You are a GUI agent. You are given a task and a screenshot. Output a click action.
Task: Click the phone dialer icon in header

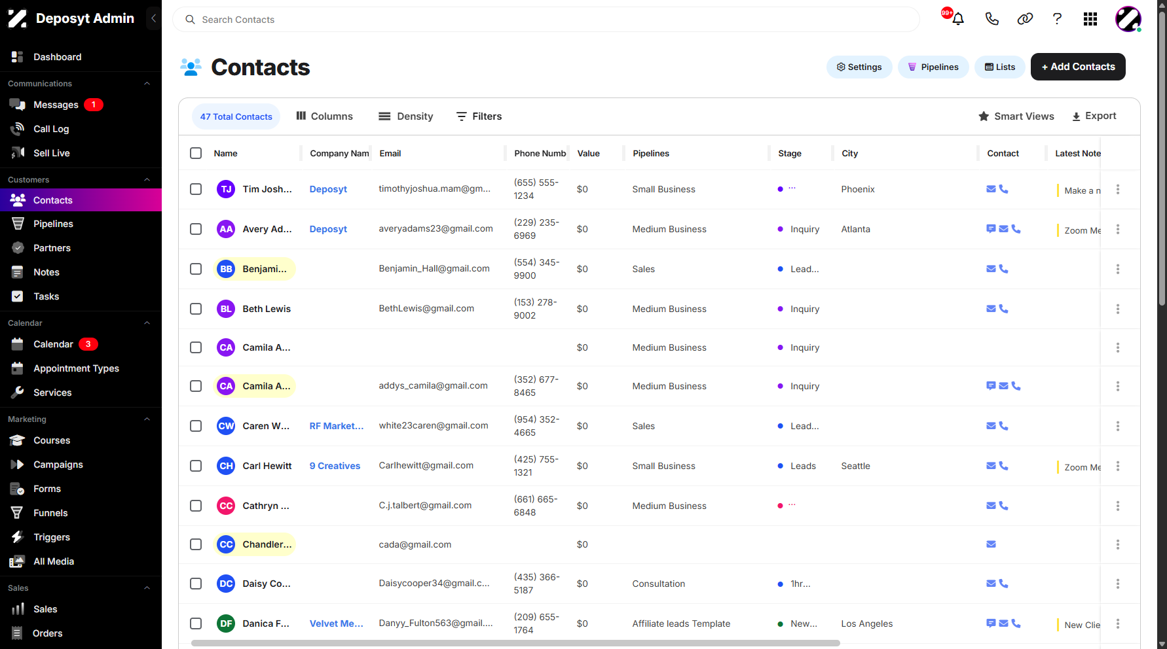coord(991,19)
